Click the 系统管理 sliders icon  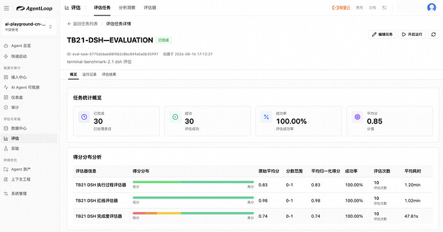[x=6, y=193]
